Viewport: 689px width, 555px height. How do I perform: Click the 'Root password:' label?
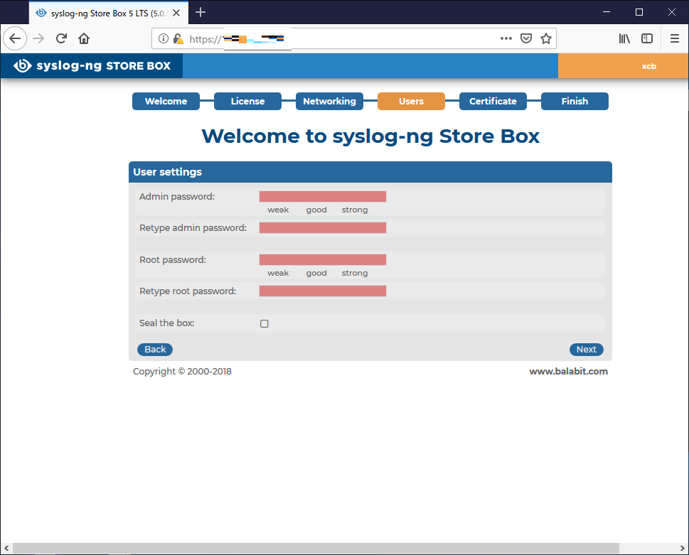pos(172,260)
